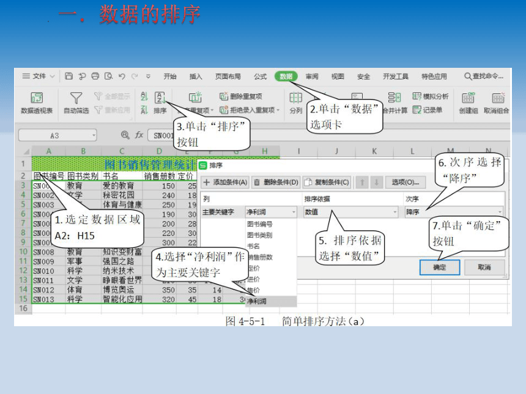Switch to the 审阅 tab
The image size is (526, 394).
click(312, 76)
